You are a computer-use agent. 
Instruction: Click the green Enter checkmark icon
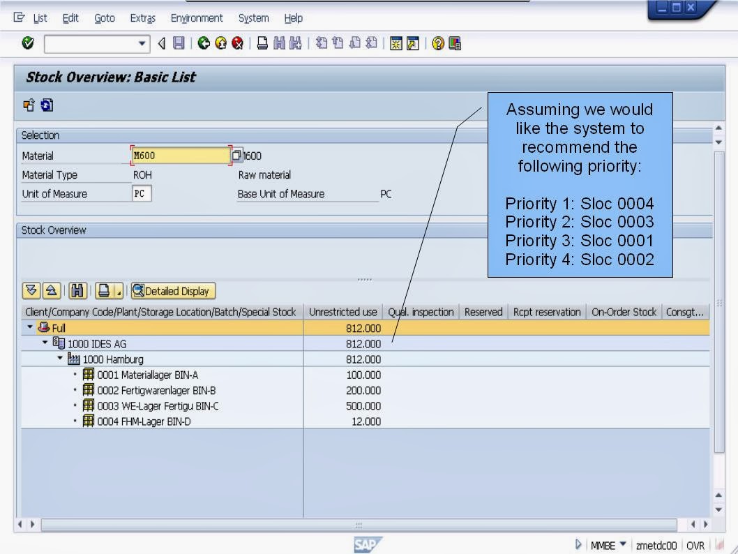tap(27, 43)
